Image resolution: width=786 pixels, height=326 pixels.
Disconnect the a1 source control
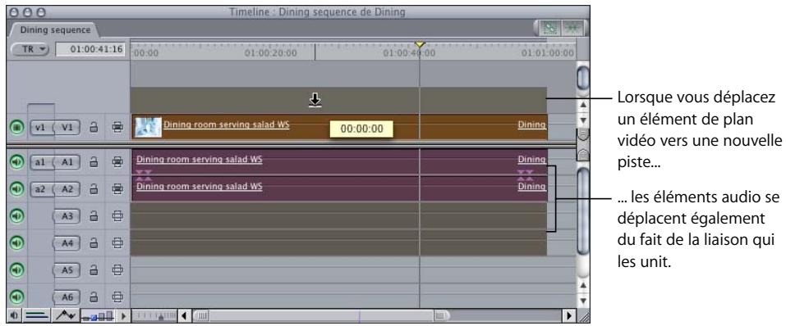coord(41,162)
